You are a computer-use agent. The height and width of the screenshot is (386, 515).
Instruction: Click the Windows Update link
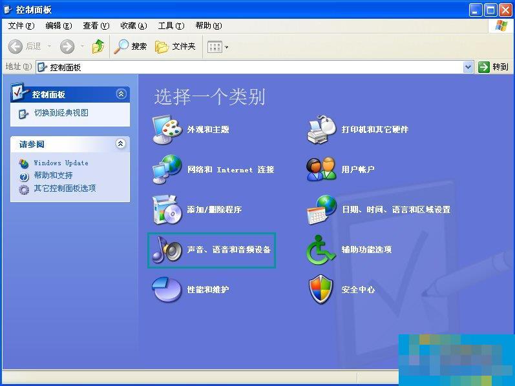[61, 163]
